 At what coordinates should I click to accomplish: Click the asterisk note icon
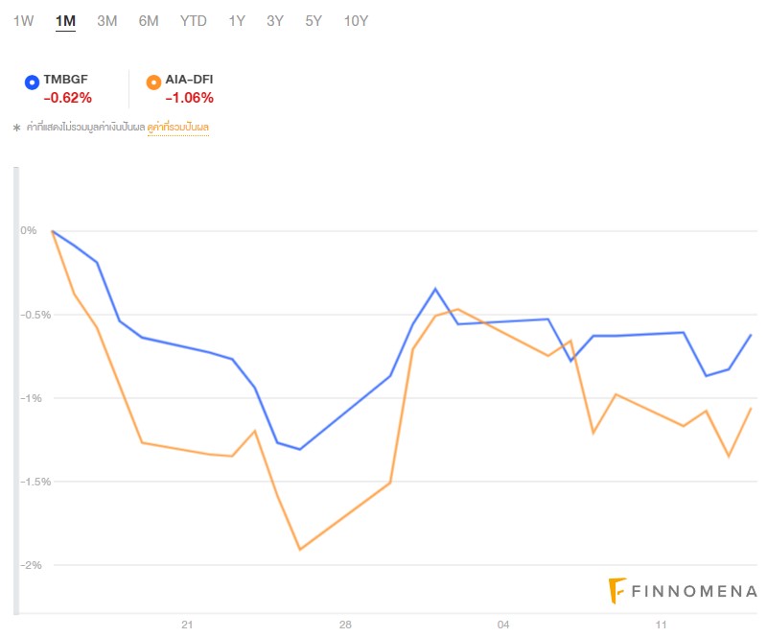[16, 128]
